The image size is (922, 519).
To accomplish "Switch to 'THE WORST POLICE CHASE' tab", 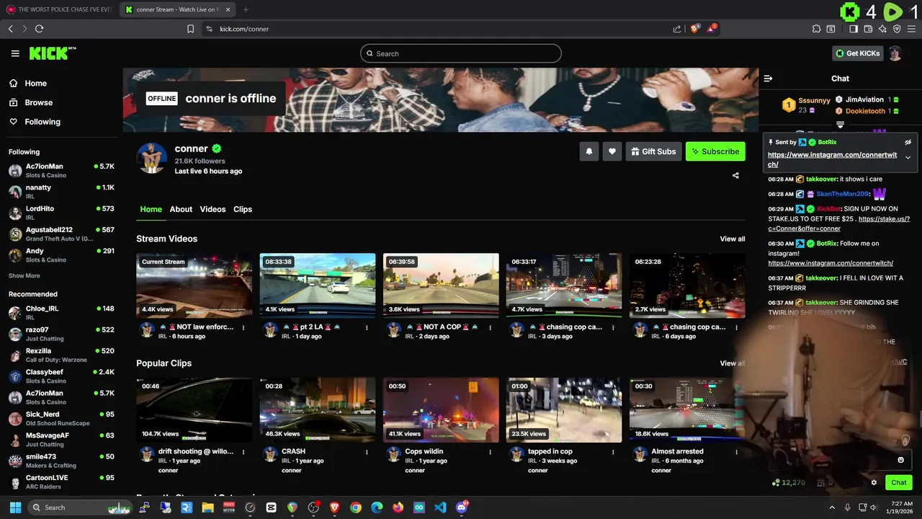I will click(60, 9).
